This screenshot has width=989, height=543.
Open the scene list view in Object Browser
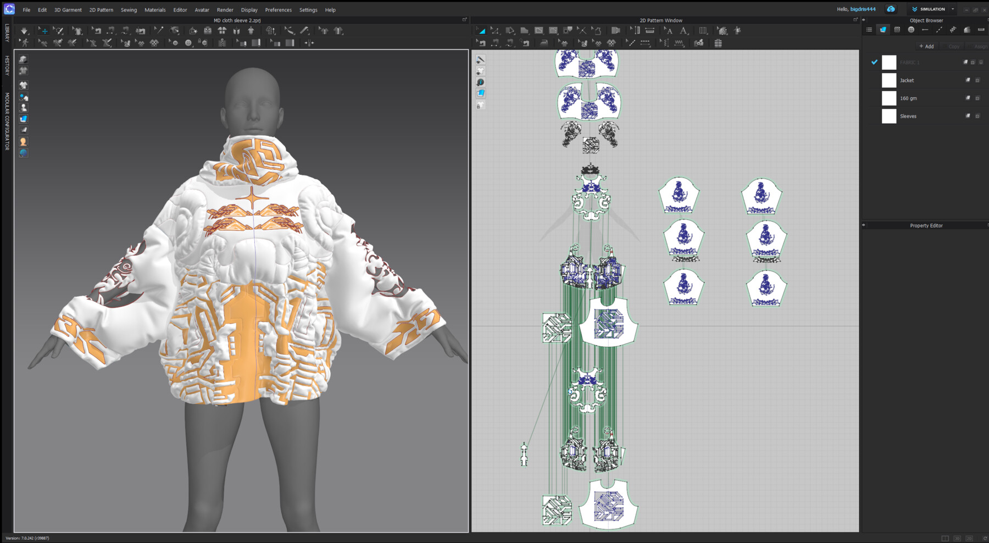pyautogui.click(x=869, y=30)
